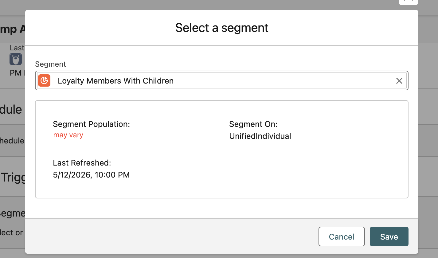Click the "Loyalty Members With Children" text
Screen dimensions: 438x258
pos(116,81)
